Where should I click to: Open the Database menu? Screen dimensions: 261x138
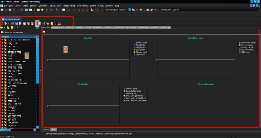tap(42, 6)
